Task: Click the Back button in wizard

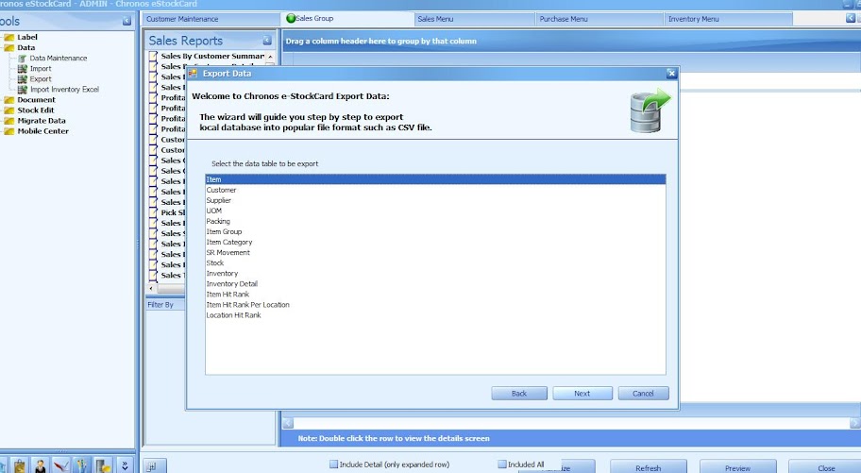Action: [x=519, y=394]
